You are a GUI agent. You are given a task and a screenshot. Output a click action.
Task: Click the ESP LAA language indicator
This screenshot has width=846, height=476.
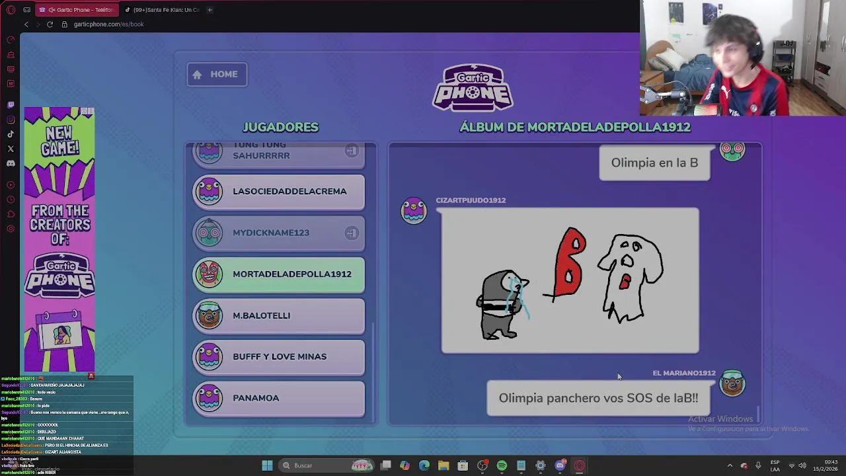coord(775,465)
